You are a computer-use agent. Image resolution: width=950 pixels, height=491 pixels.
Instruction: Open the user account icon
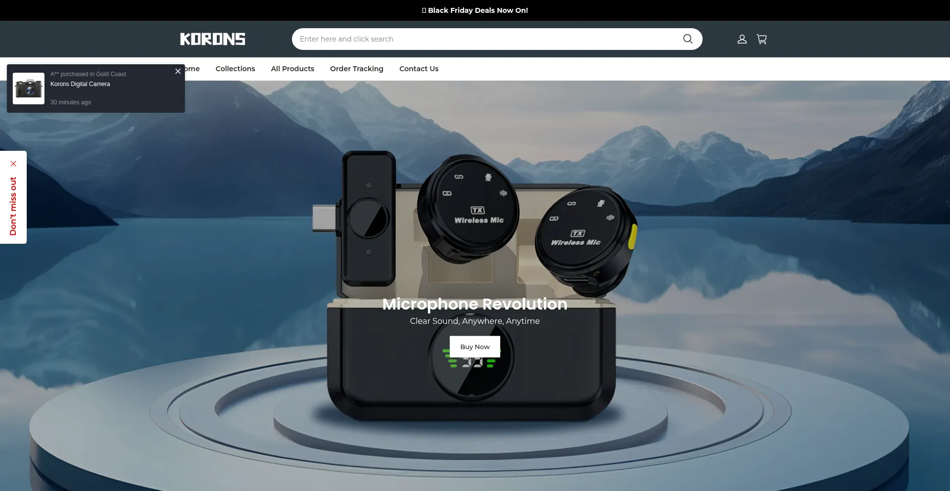(x=742, y=39)
